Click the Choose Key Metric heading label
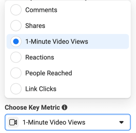The width and height of the screenshot is (136, 133). click(x=32, y=108)
